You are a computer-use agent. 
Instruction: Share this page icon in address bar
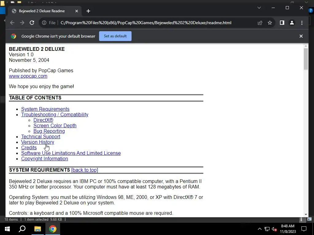click(x=260, y=23)
